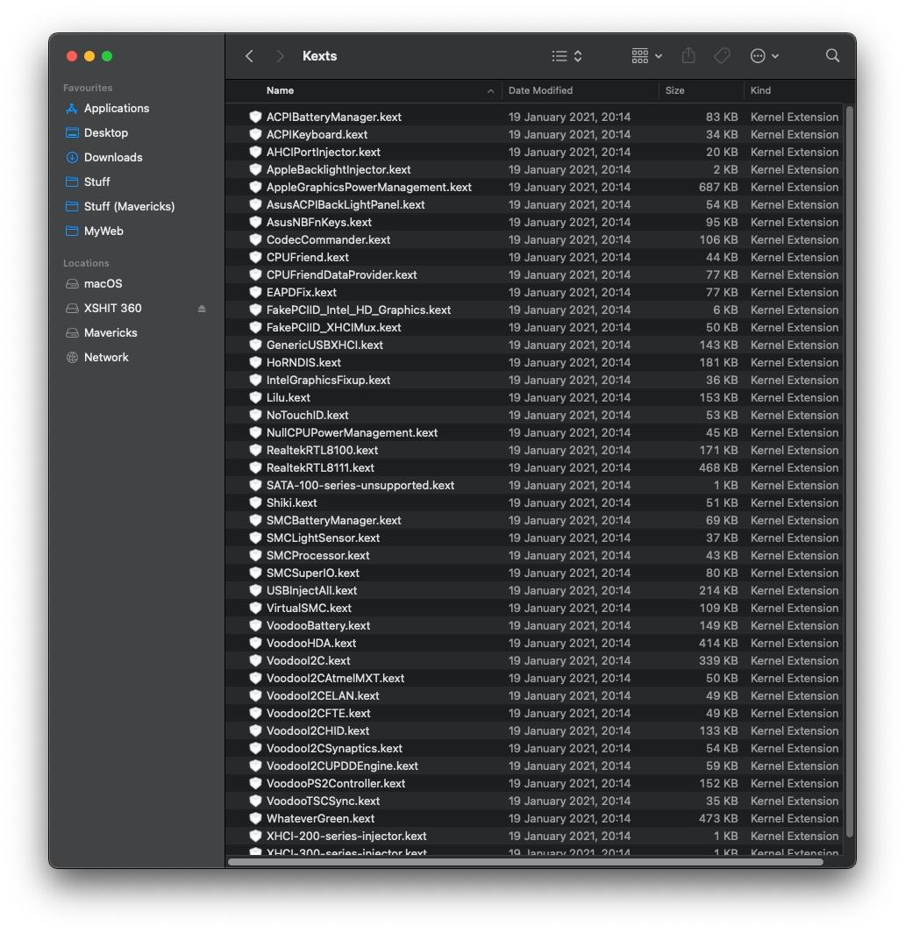Select ACPIKeyboard.kext file name

[x=317, y=134]
